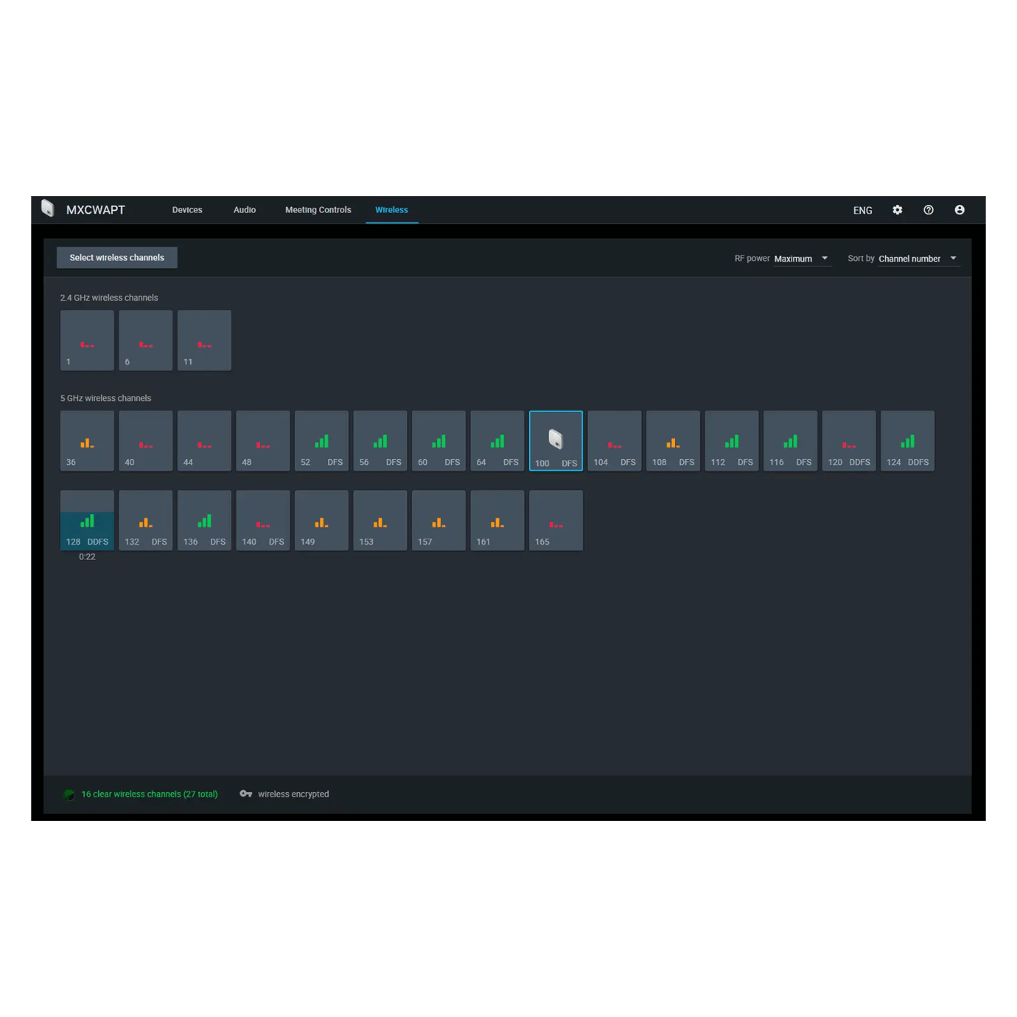Pick channel 165 tile
Screen dimensions: 1017x1017
556,520
